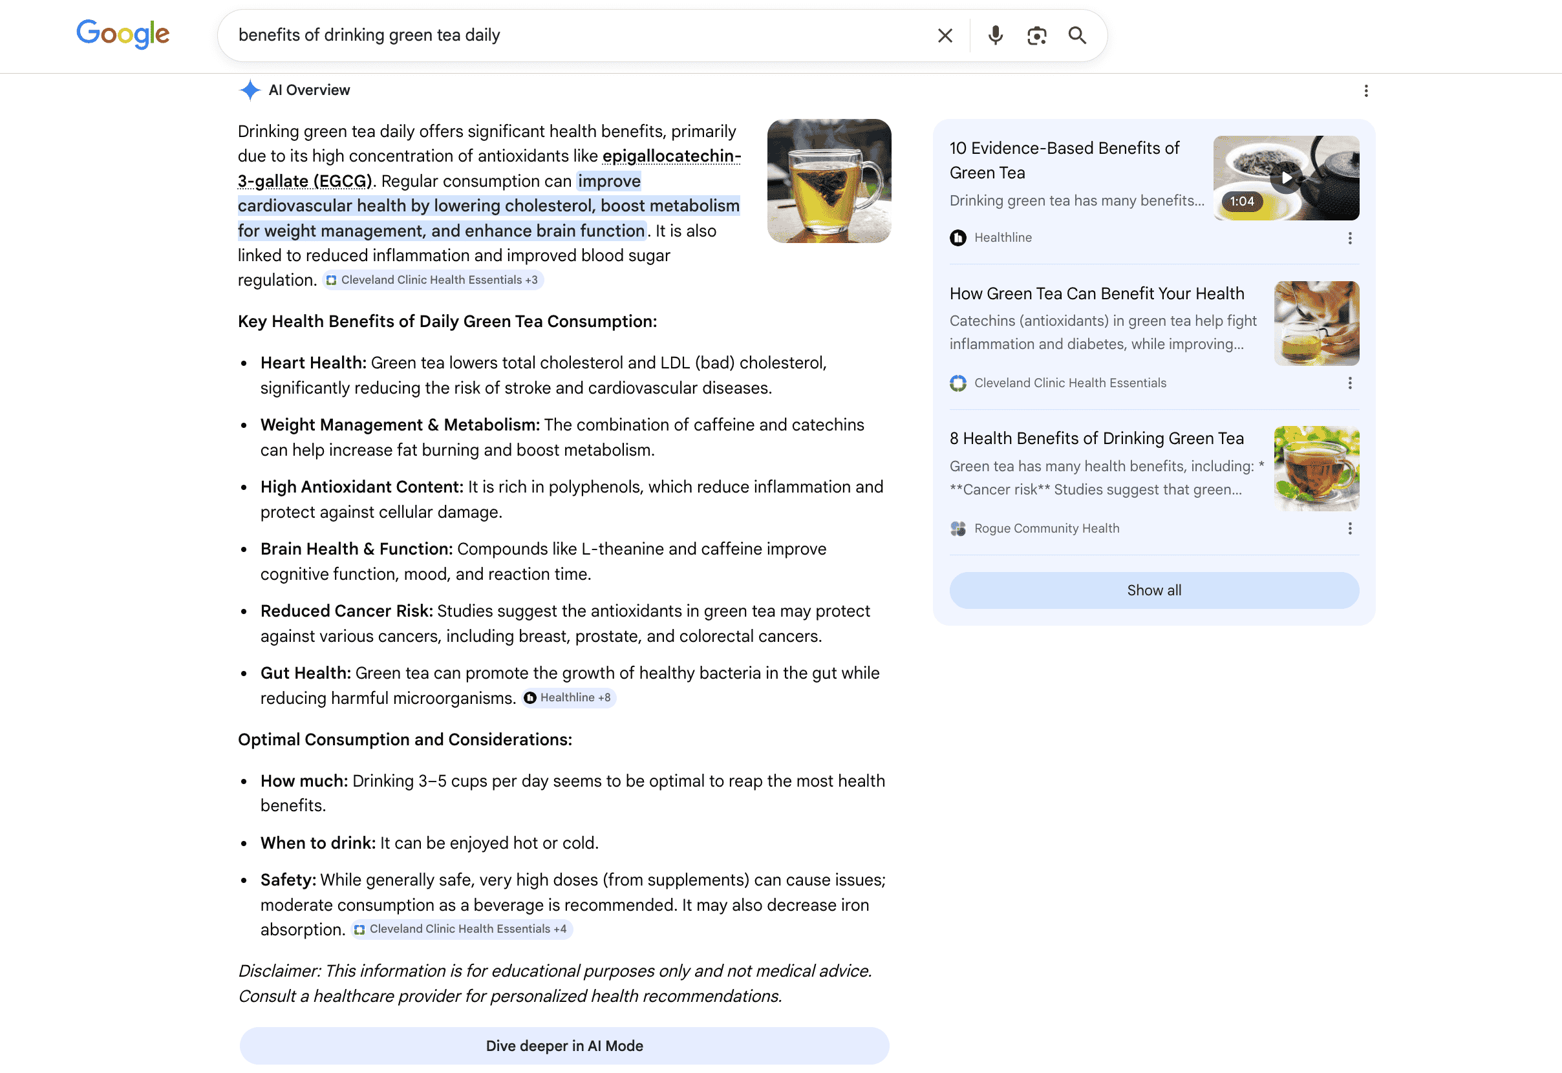Open 10 Evidence-Based Benefits of Green Tea
The image size is (1562, 1073).
coord(1064,161)
